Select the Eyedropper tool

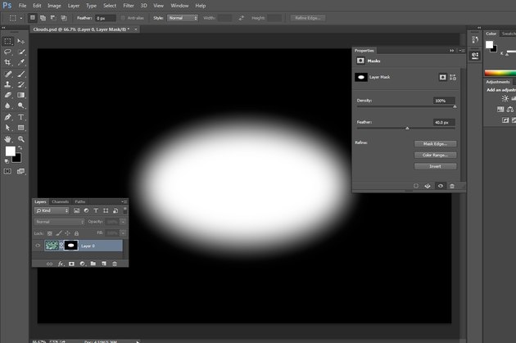pyautogui.click(x=21, y=62)
